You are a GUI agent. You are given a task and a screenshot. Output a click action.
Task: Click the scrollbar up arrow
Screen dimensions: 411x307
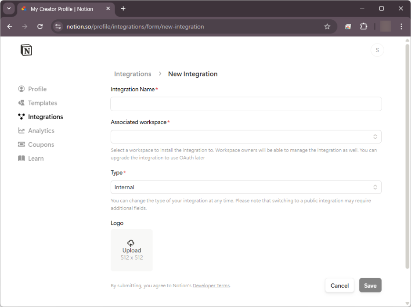pyautogui.click(x=407, y=40)
